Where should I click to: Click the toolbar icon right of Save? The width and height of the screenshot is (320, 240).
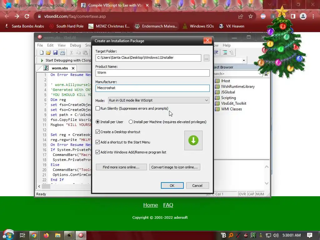(62, 52)
